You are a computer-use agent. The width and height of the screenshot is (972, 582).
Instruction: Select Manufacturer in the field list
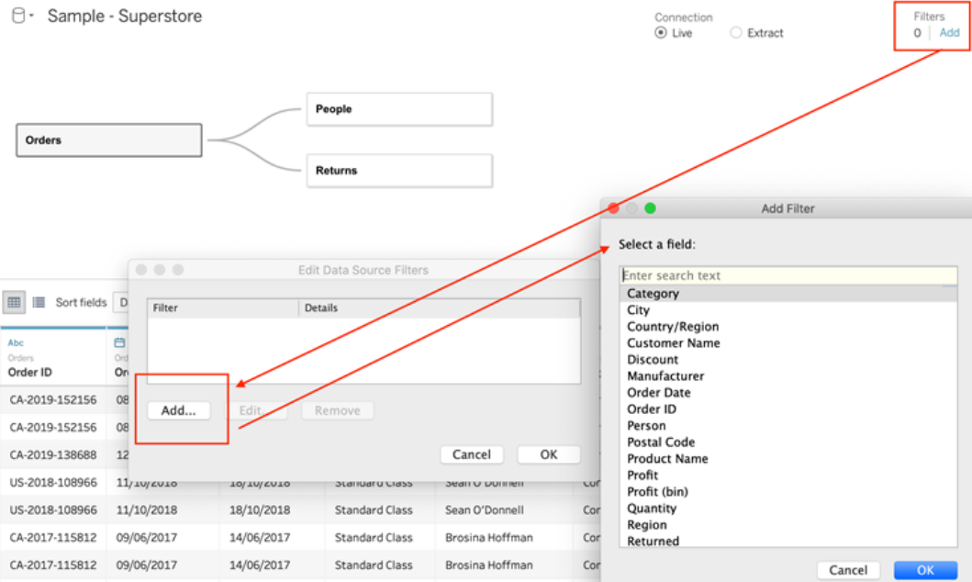788,376
